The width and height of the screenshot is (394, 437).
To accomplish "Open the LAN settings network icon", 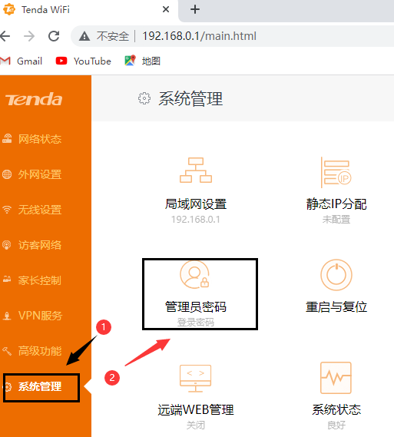I will [196, 170].
